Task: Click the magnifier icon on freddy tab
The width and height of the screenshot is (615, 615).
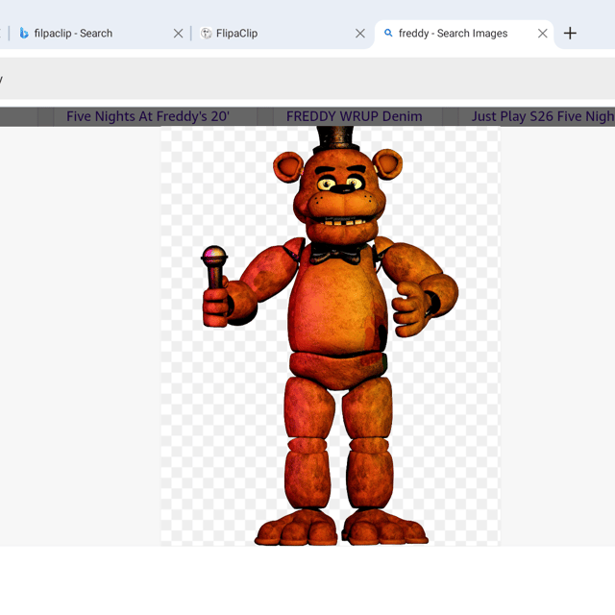Action: (x=388, y=33)
